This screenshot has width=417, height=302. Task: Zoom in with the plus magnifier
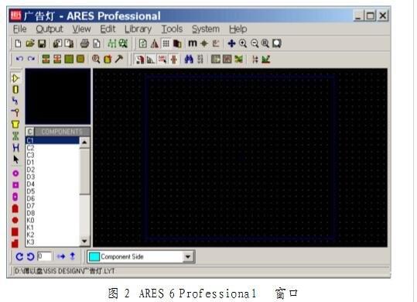click(x=243, y=43)
